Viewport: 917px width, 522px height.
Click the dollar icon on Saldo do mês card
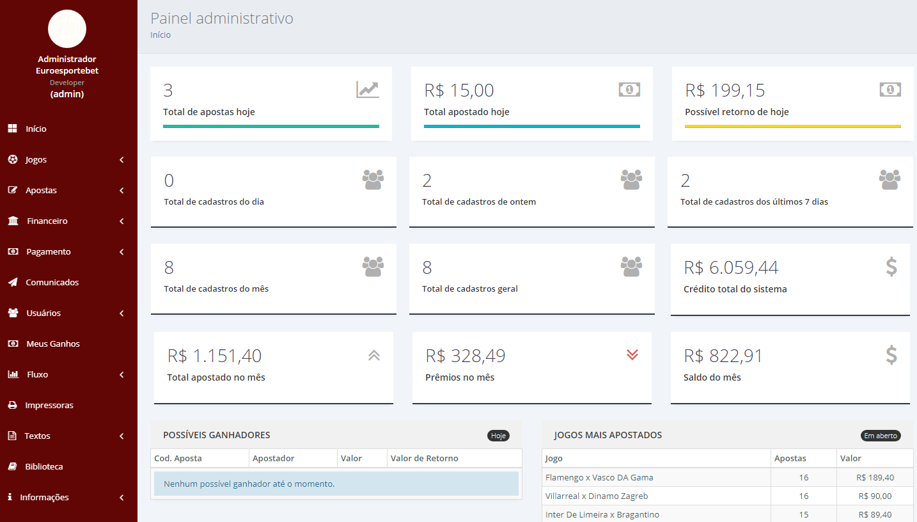point(891,355)
